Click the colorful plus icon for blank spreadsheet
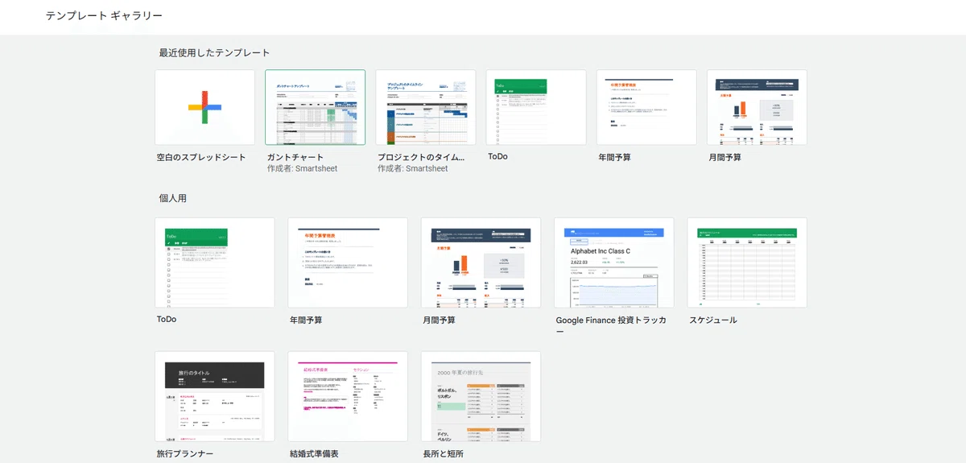 tap(204, 107)
